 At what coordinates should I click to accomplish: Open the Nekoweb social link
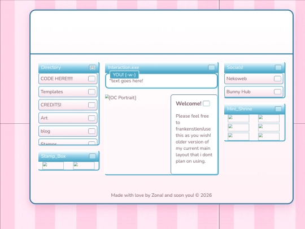pyautogui.click(x=254, y=79)
